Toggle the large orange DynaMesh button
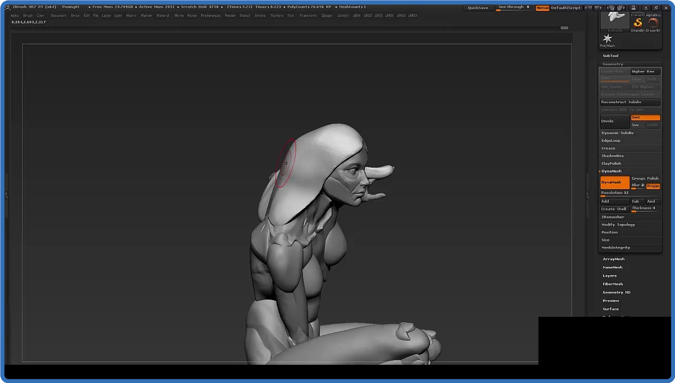Image resolution: width=675 pixels, height=383 pixels. pyautogui.click(x=615, y=182)
